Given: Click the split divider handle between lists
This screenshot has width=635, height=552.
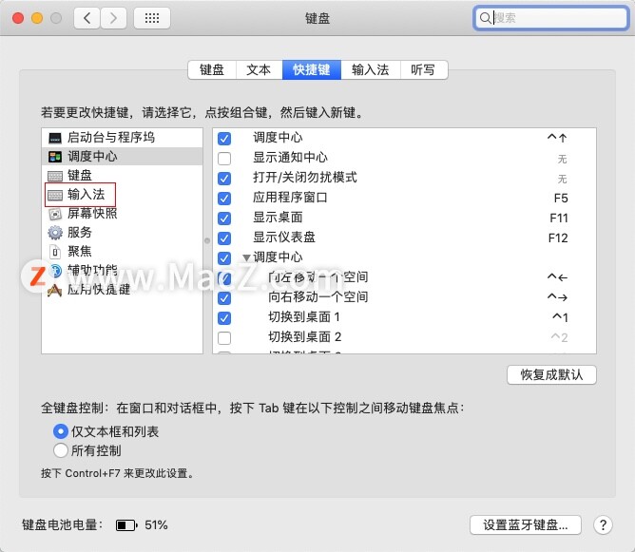Looking at the screenshot, I should tap(207, 240).
